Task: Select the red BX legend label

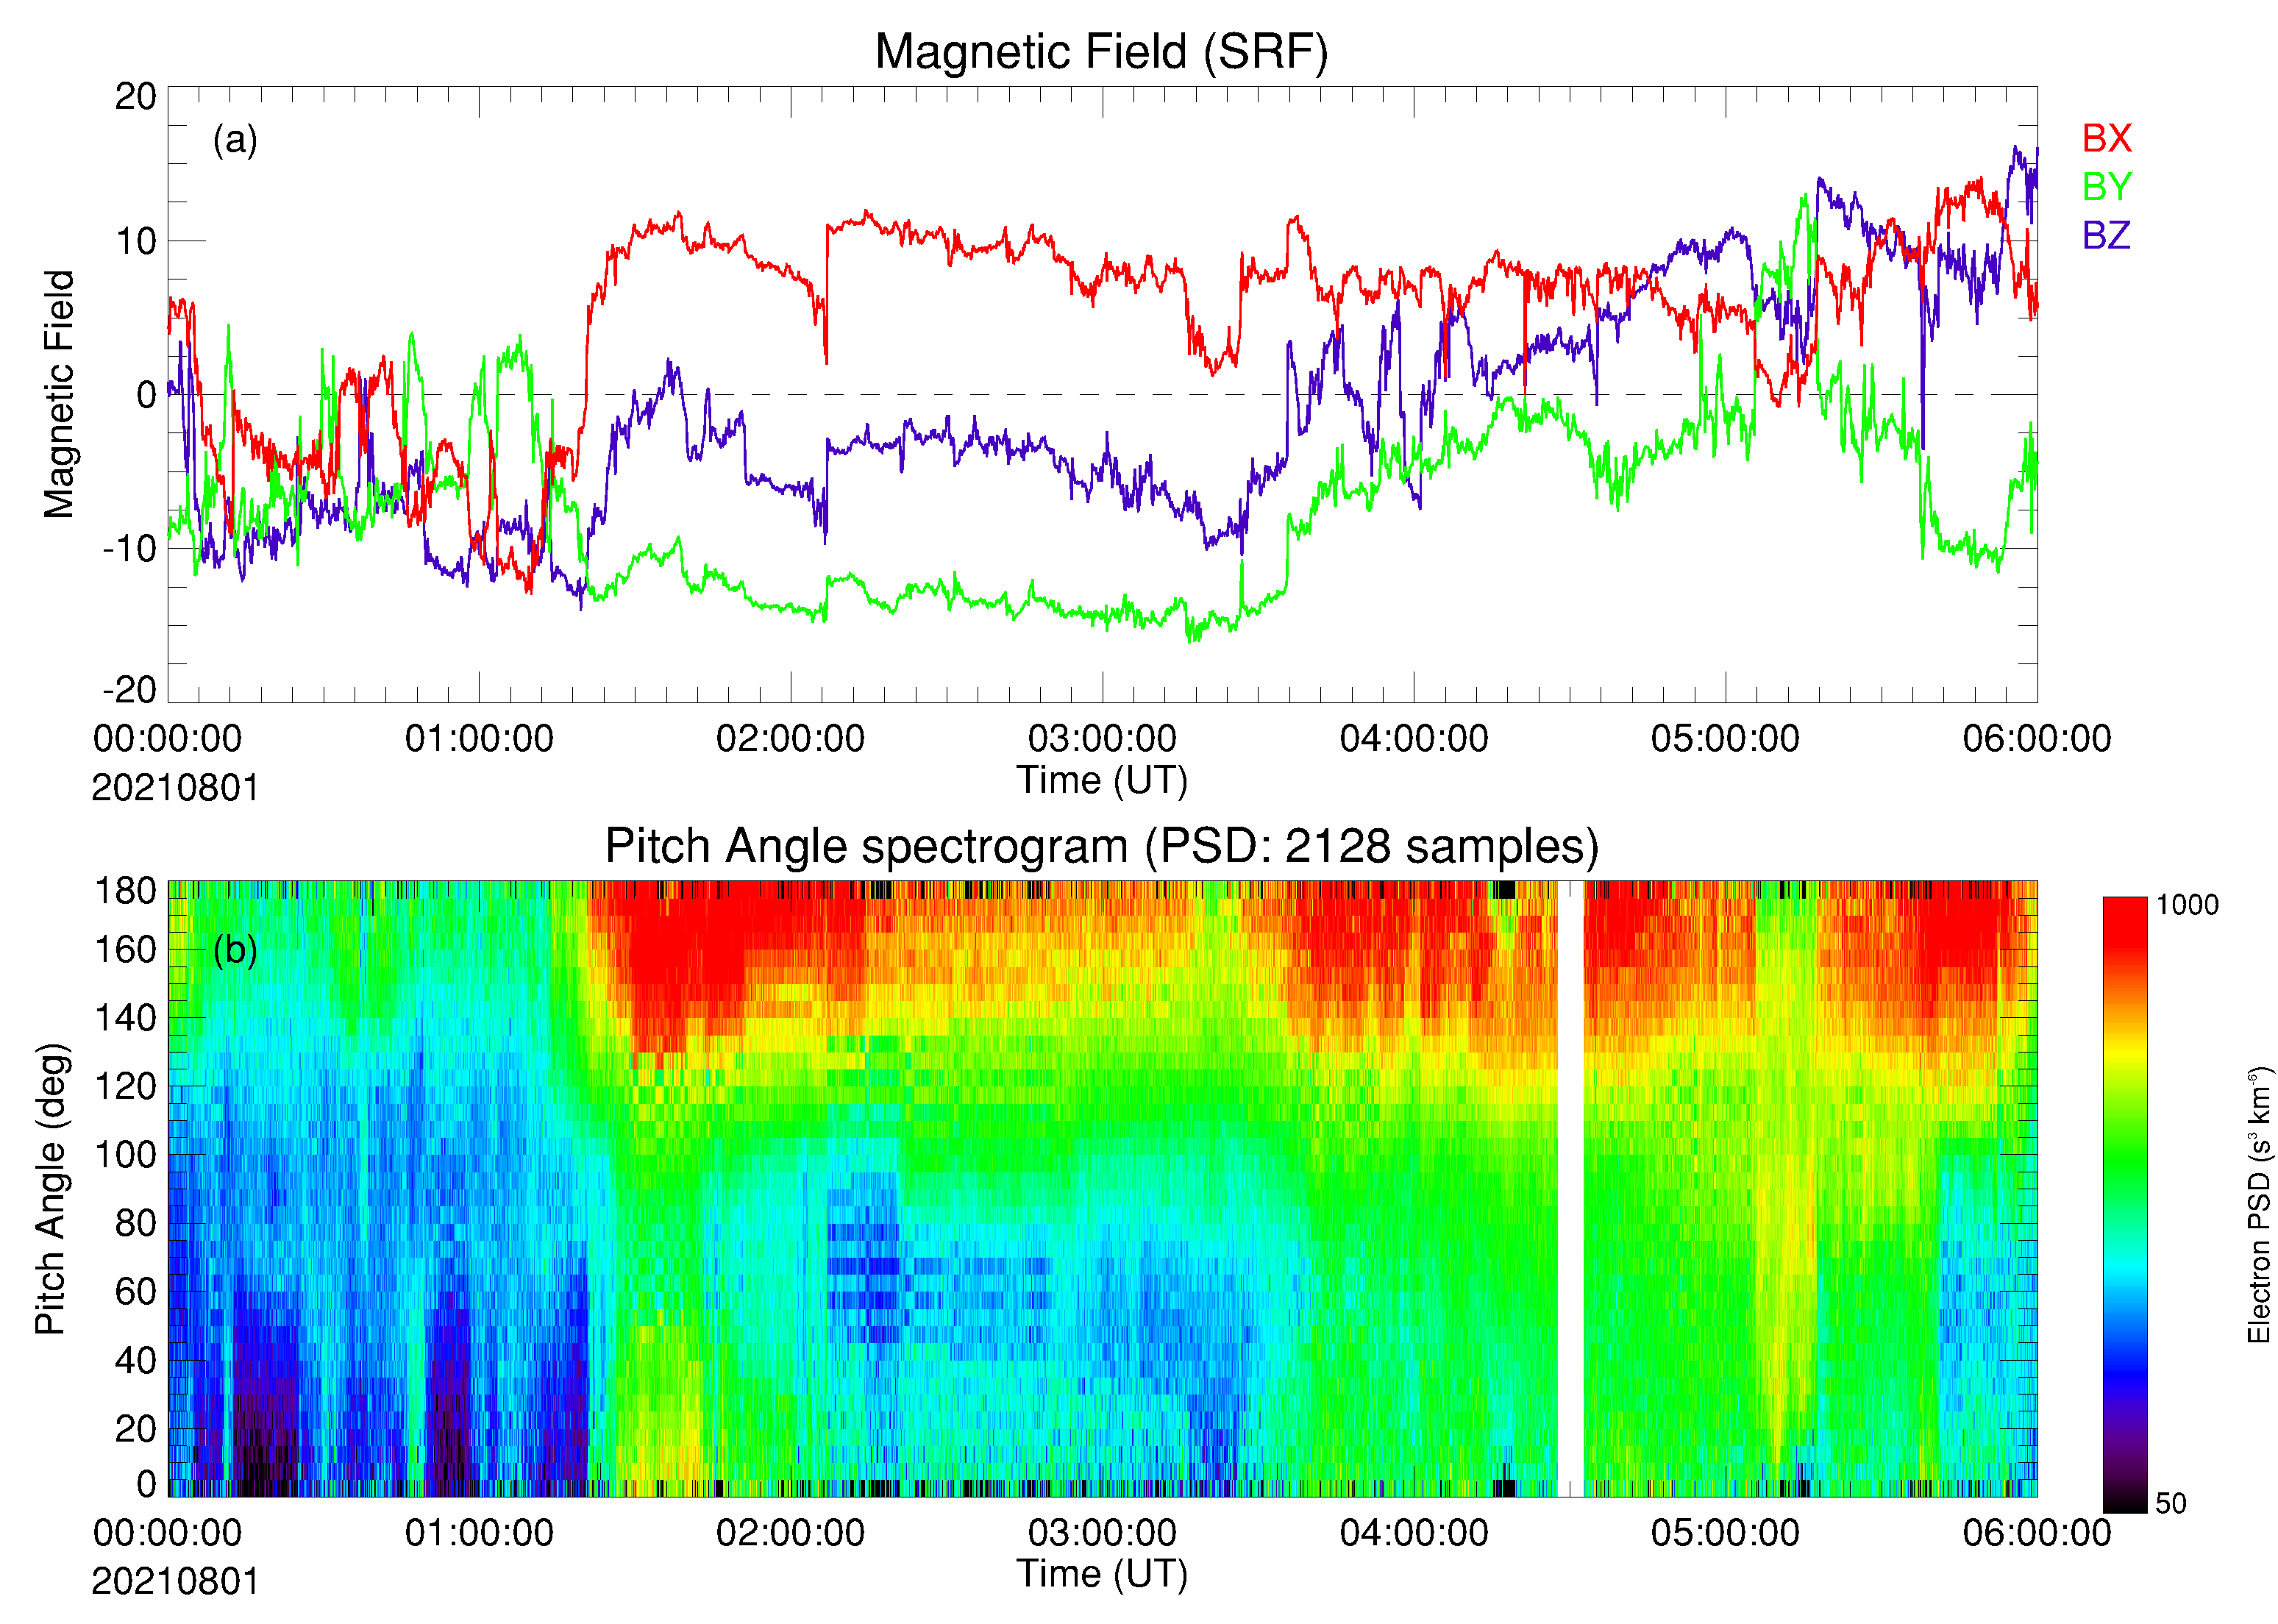Action: coord(2106,138)
